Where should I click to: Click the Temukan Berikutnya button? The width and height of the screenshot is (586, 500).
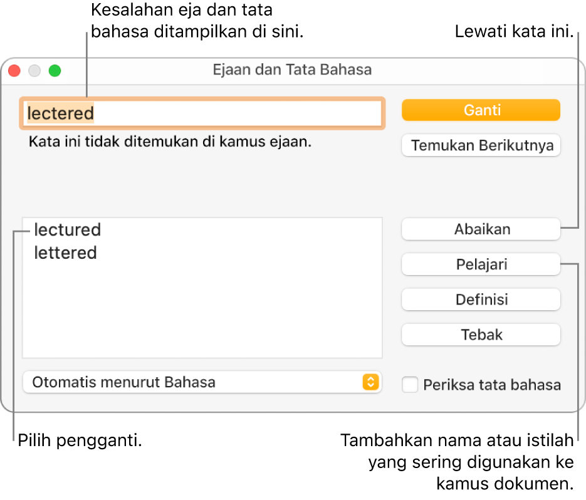click(481, 146)
